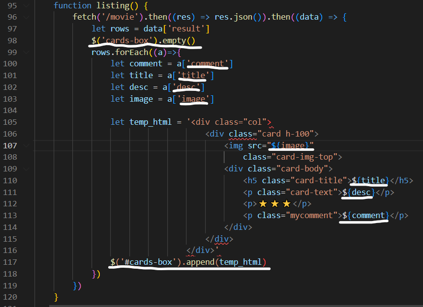The width and height of the screenshot is (423, 307).
Task: Click the three stars on line 112
Action: (x=275, y=204)
